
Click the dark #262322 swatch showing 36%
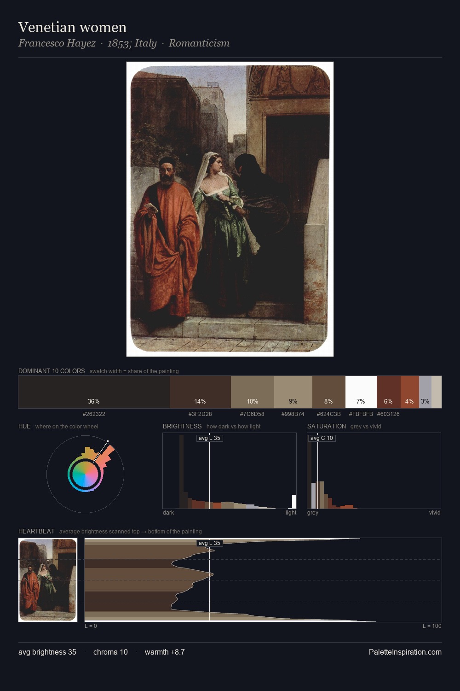click(94, 392)
